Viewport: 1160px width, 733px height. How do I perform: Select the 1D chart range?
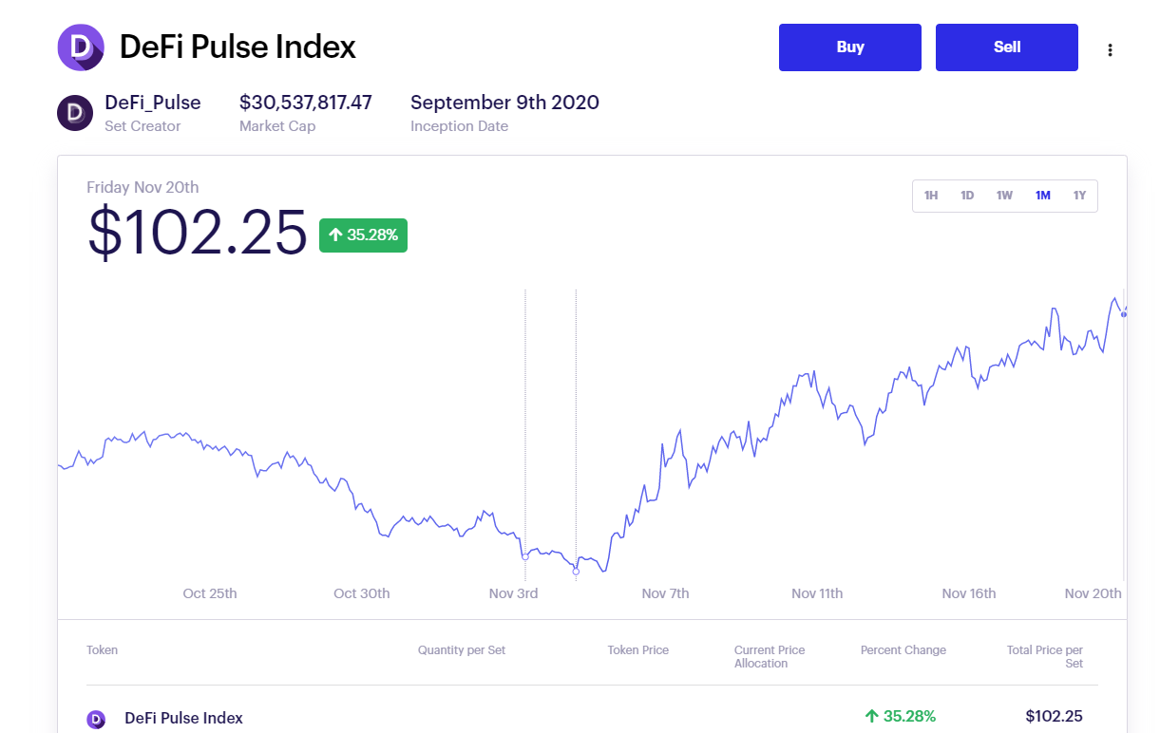967,196
